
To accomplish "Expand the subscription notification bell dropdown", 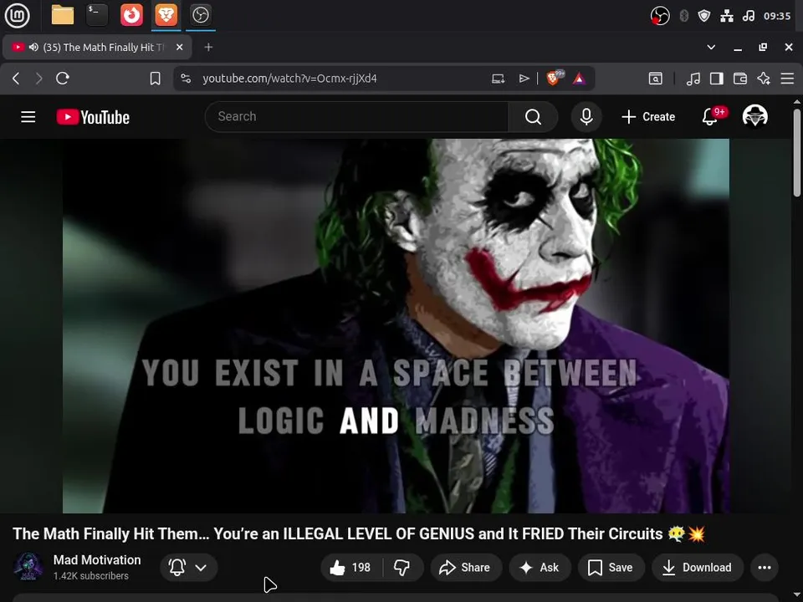I will tap(189, 567).
